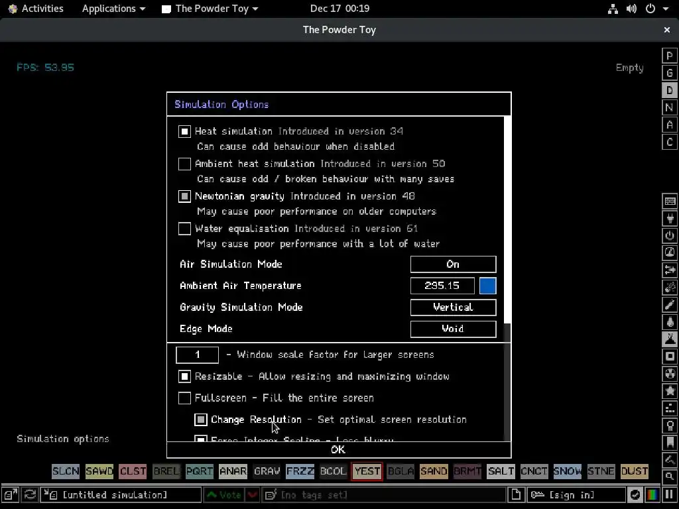Click the [sign in] button
The image size is (679, 509).
tap(576, 494)
